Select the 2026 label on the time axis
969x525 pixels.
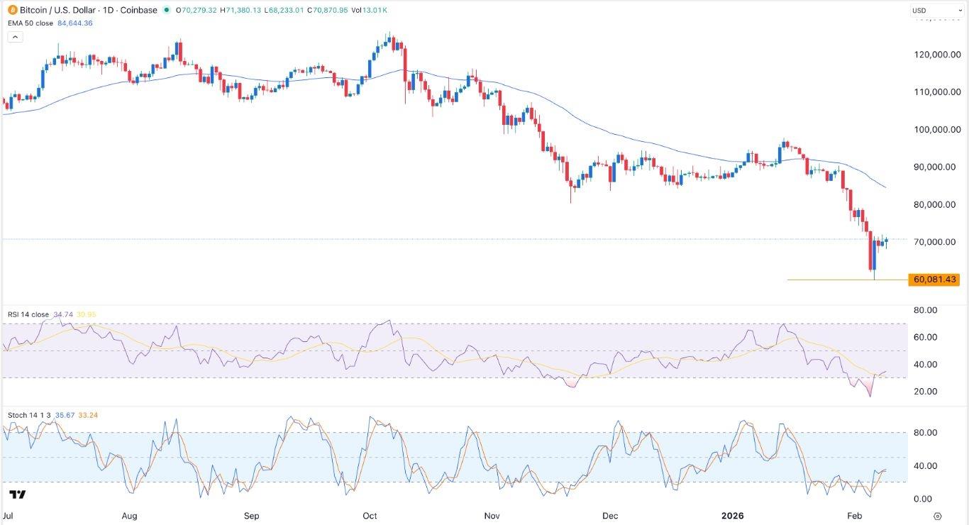[733, 516]
